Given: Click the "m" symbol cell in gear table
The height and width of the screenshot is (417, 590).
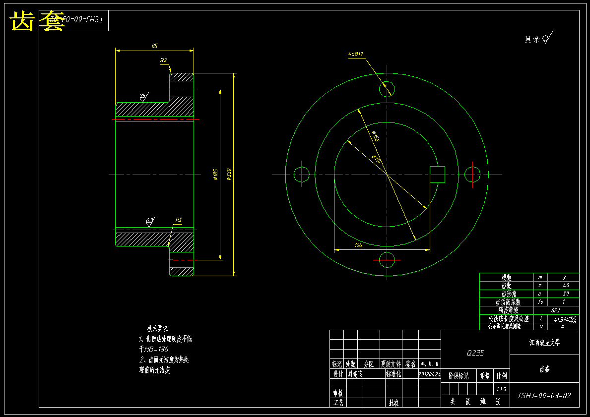Looking at the screenshot, I should pos(540,278).
